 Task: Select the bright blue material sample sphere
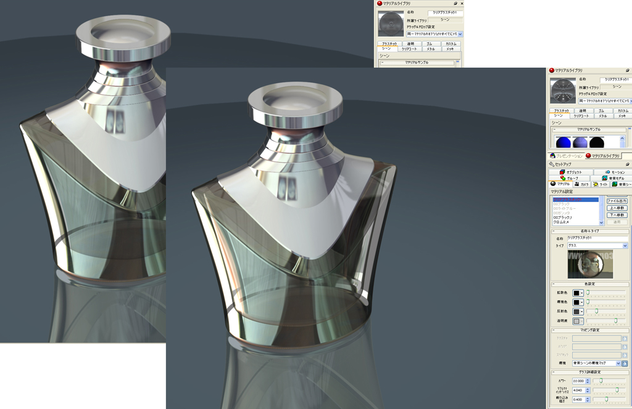(x=563, y=143)
